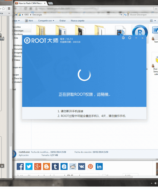Screen dimensions: 158x189
Task: Select the third folder in Descargas
Action: tap(80, 30)
